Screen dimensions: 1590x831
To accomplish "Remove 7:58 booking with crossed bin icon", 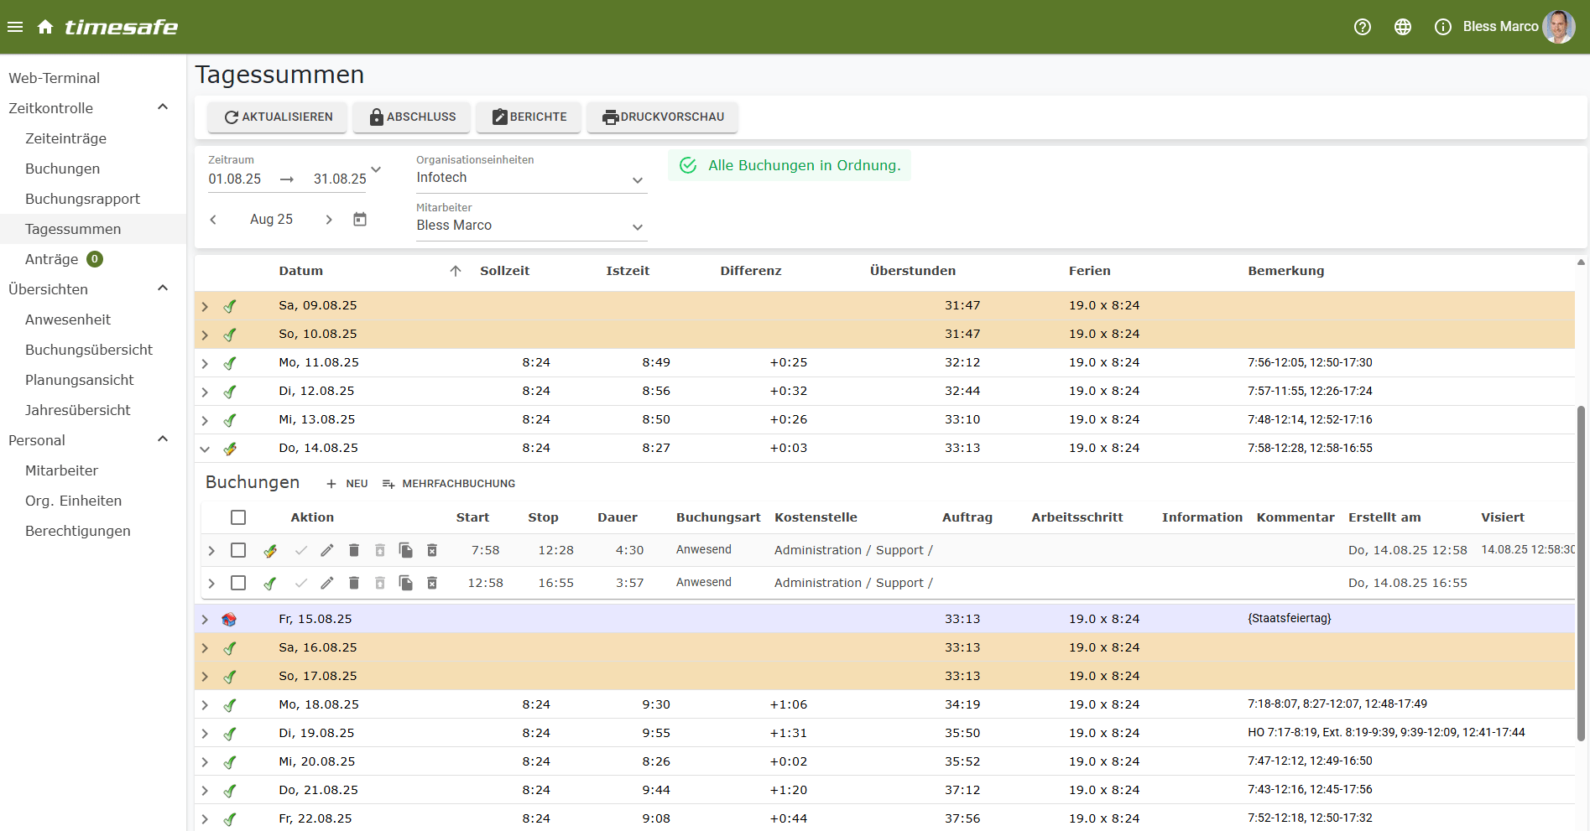I will [432, 550].
